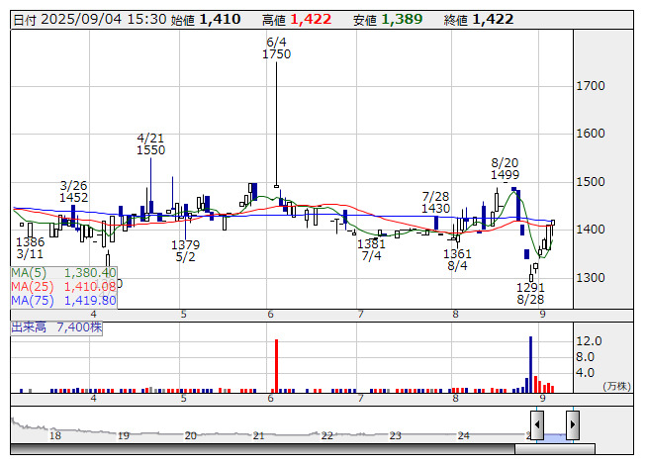This screenshot has width=646, height=465.
Task: Click the 終値 1,422 value in the header
Action: point(493,19)
